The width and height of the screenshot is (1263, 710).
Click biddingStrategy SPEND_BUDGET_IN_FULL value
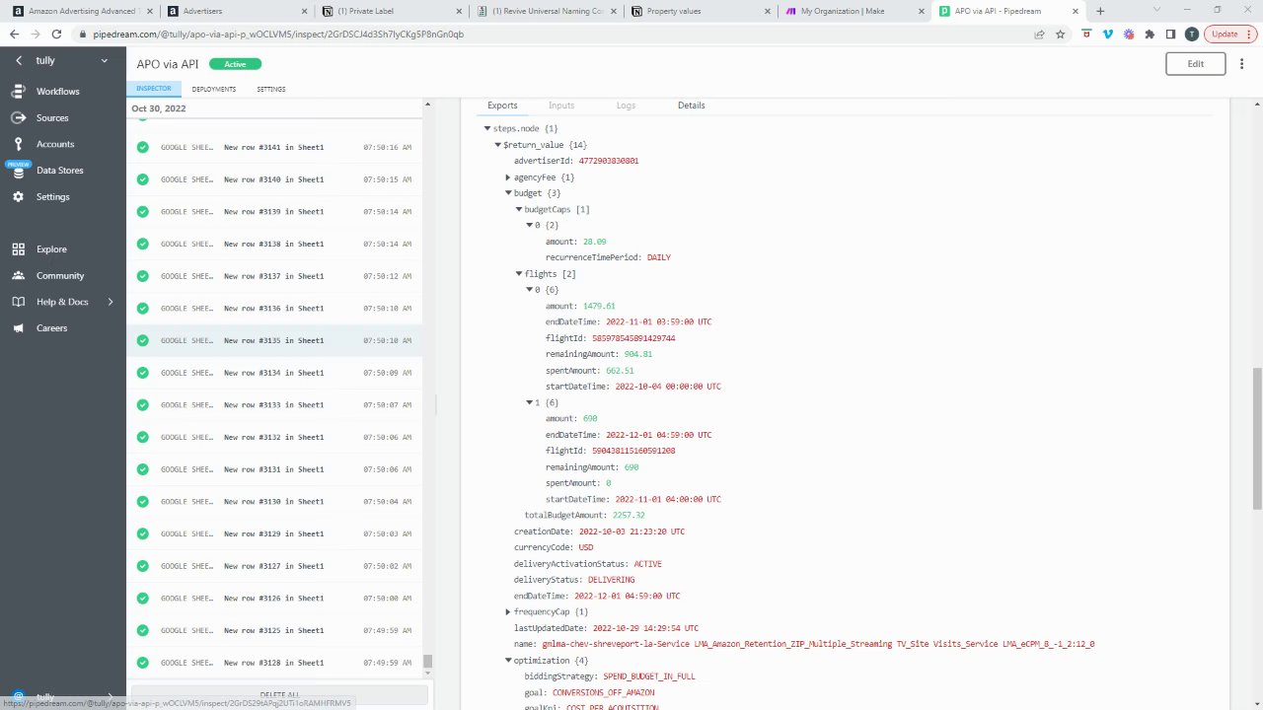(x=649, y=676)
